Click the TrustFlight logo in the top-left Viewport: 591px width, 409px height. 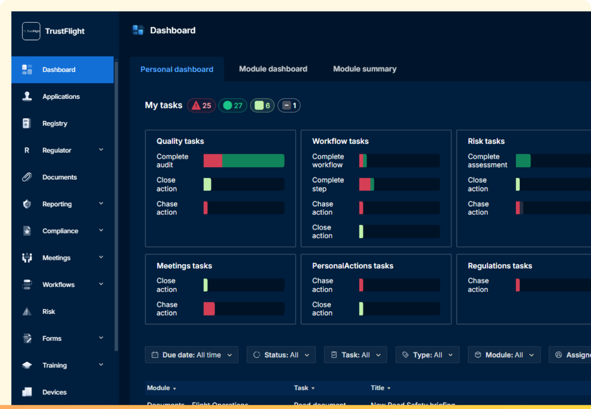click(x=31, y=31)
